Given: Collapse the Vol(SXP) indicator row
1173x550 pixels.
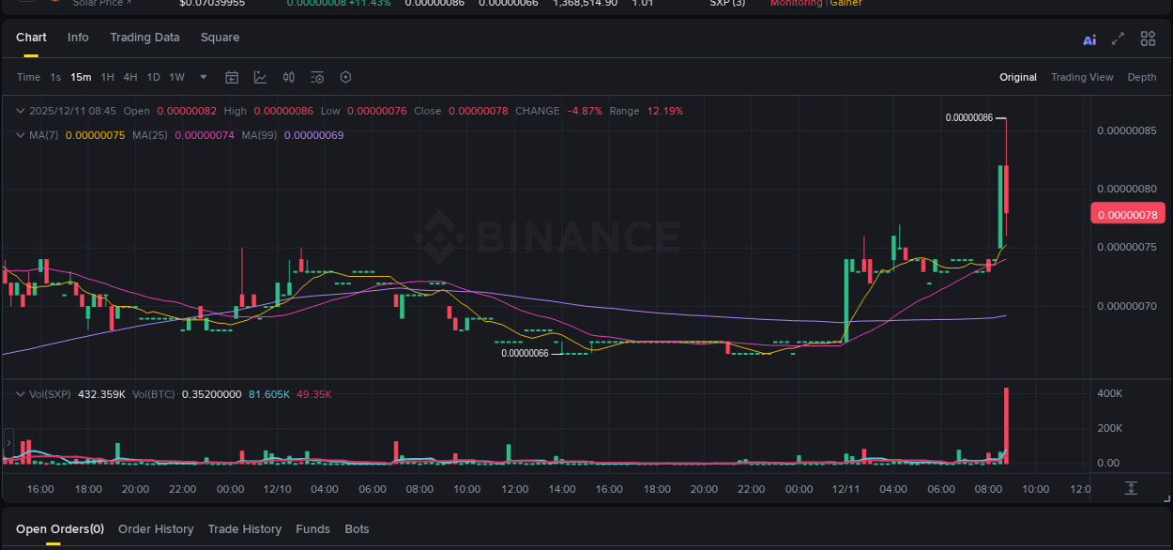Looking at the screenshot, I should tap(20, 394).
